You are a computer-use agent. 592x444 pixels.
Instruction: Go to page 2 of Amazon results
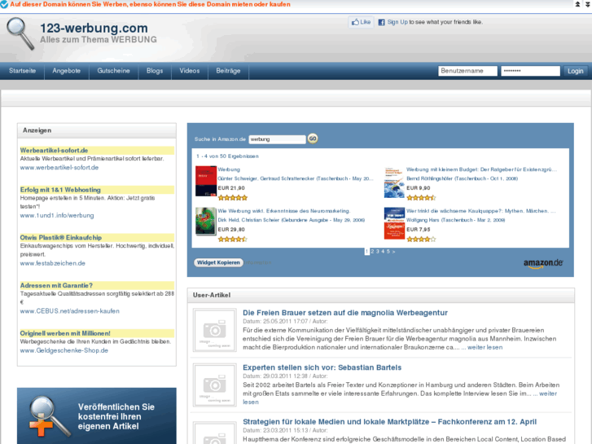coord(372,251)
